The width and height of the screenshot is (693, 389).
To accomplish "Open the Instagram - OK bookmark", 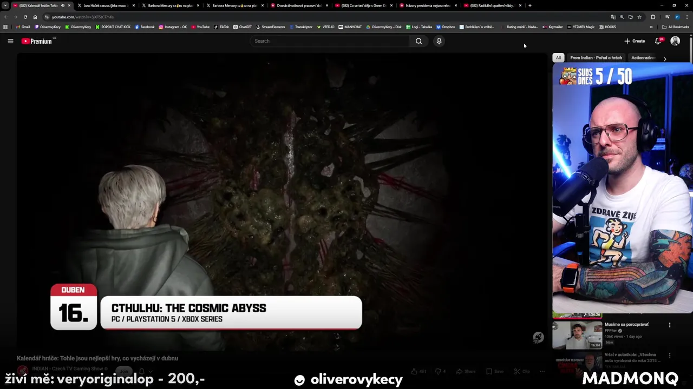I will coord(173,27).
